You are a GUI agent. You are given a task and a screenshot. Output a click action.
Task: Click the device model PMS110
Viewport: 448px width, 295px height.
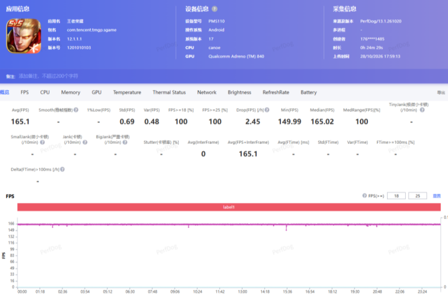click(217, 21)
